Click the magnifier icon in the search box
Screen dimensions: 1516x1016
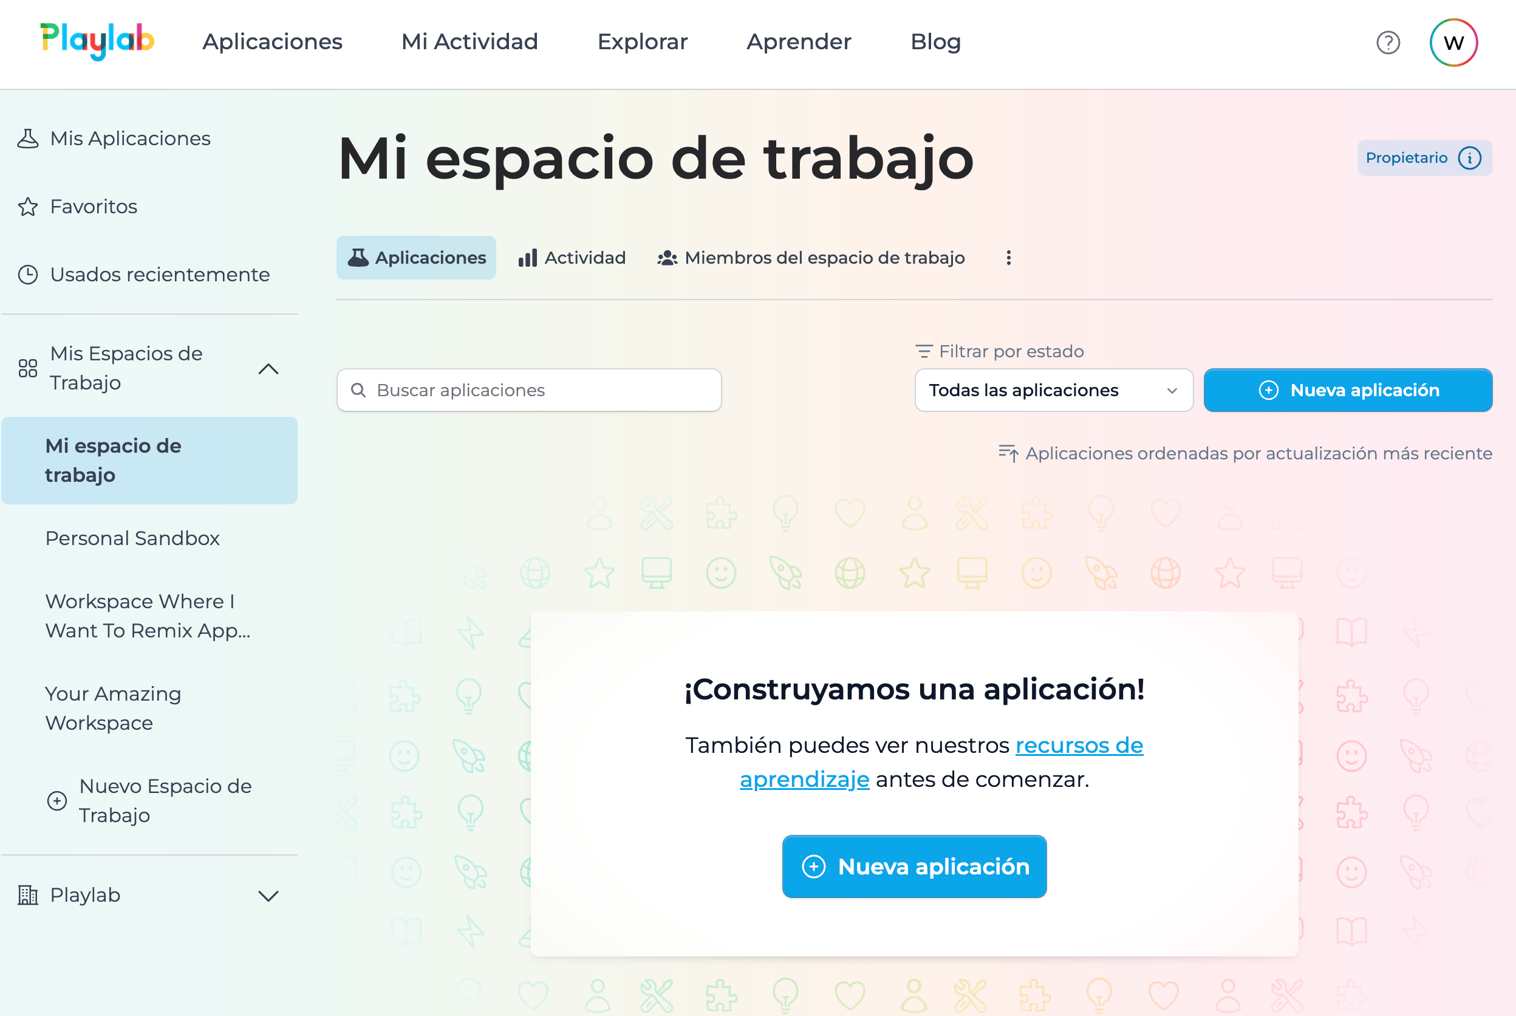358,390
